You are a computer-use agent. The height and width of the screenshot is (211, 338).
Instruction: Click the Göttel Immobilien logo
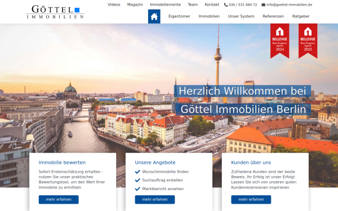pyautogui.click(x=55, y=12)
